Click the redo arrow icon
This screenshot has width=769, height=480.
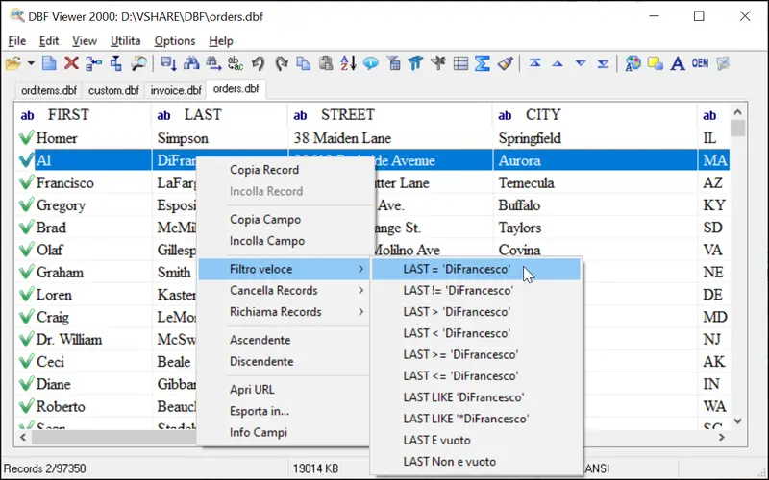tap(281, 63)
